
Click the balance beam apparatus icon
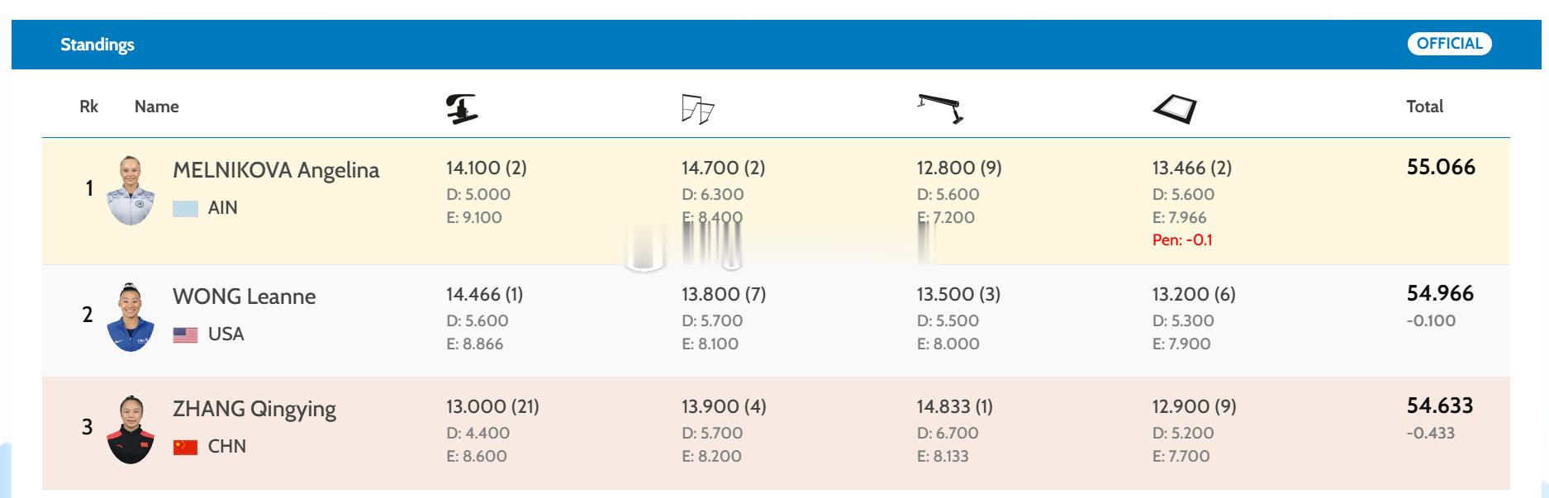point(940,108)
